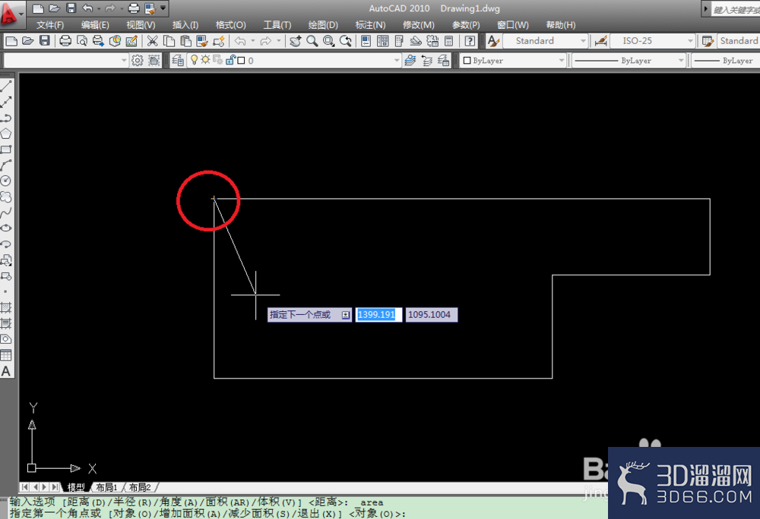
Task: Click the 1095.1004 coordinate input box
Action: (x=431, y=315)
